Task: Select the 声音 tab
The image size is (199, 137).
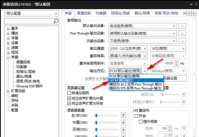Action: [x=68, y=13]
